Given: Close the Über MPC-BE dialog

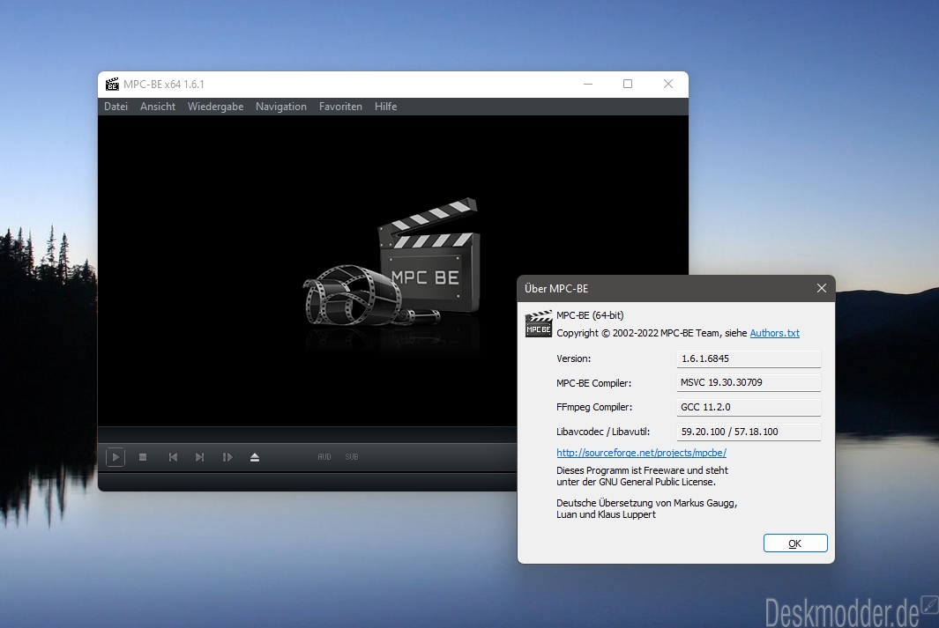Looking at the screenshot, I should (822, 288).
